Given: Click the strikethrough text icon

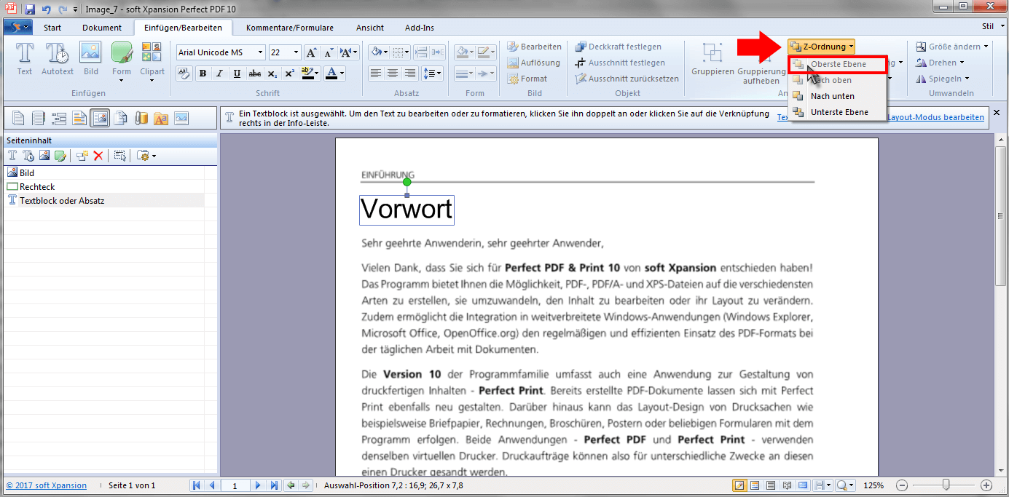Looking at the screenshot, I should [254, 73].
